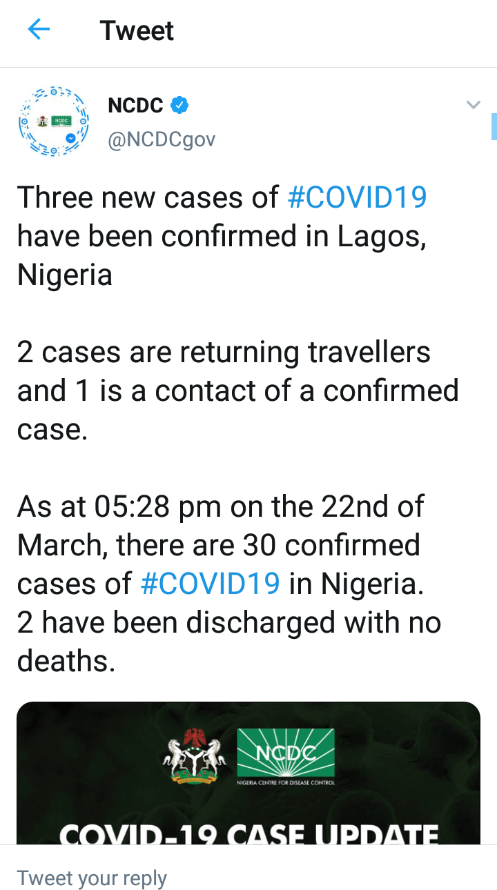Click the green NCDC logo in image

coord(286,753)
